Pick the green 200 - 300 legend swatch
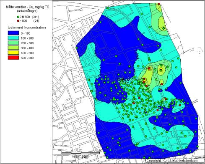Screen dimensions: 205x164 (13, 43)
